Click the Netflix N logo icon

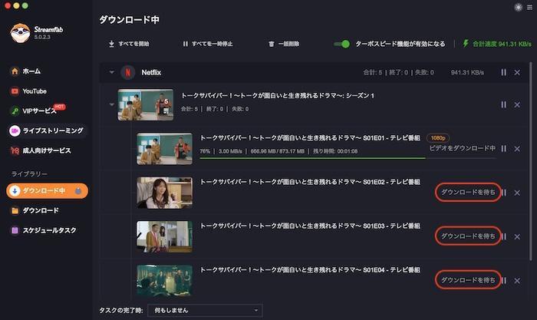pos(128,72)
